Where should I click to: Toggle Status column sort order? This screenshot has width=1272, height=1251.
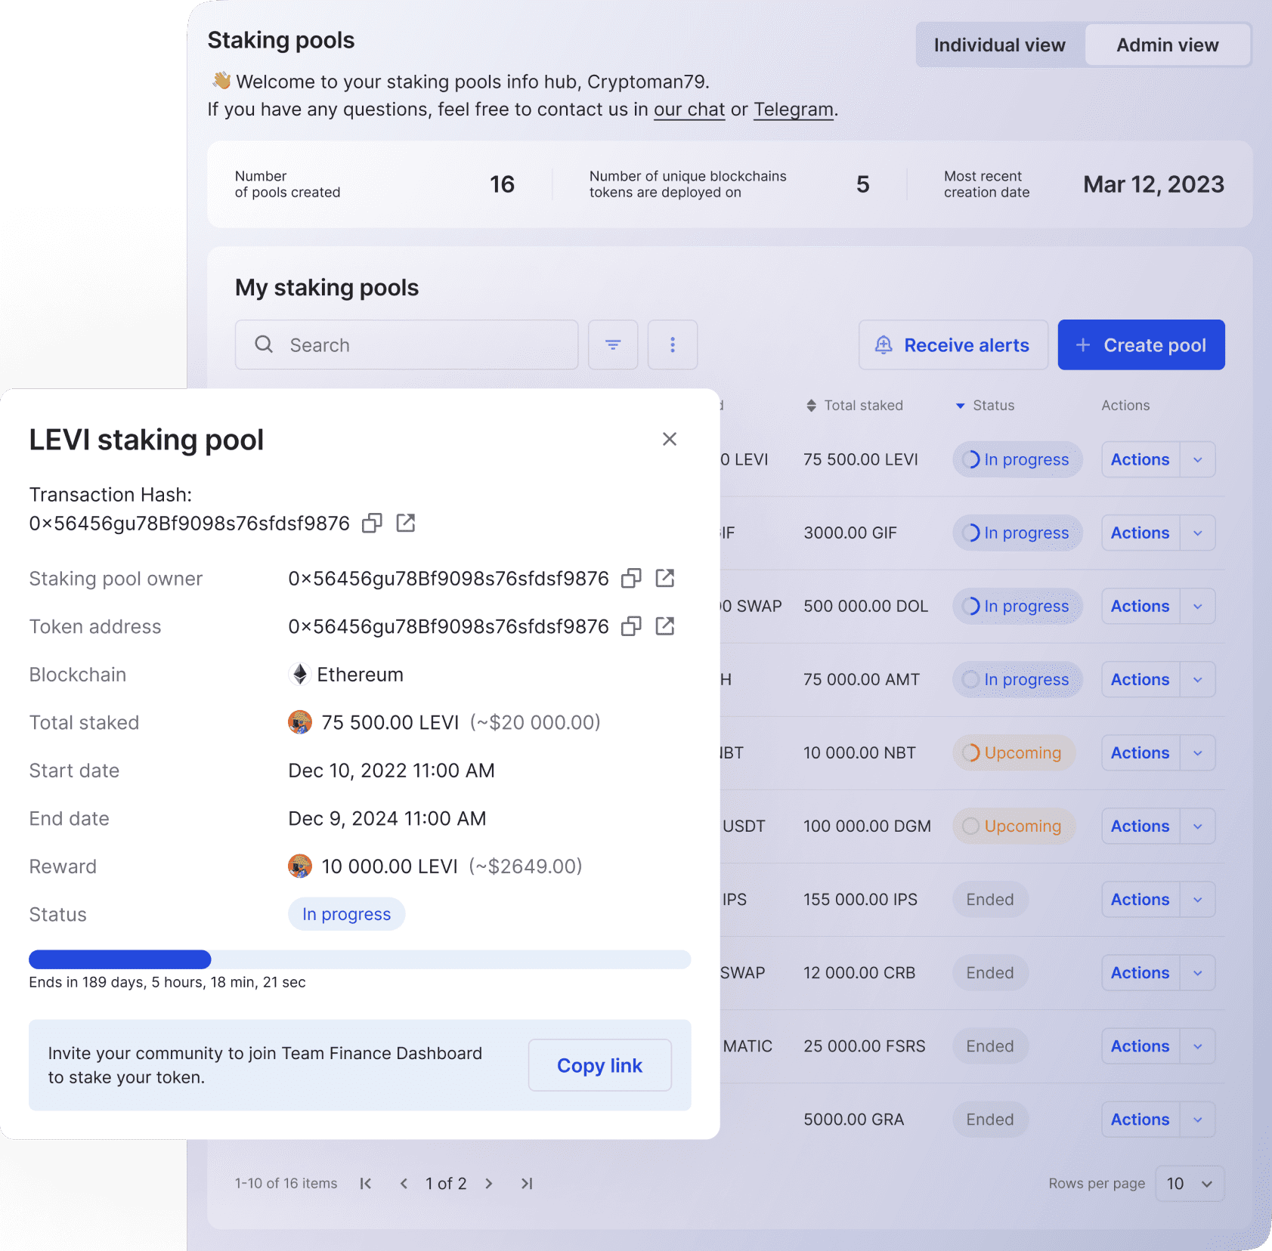(x=960, y=406)
